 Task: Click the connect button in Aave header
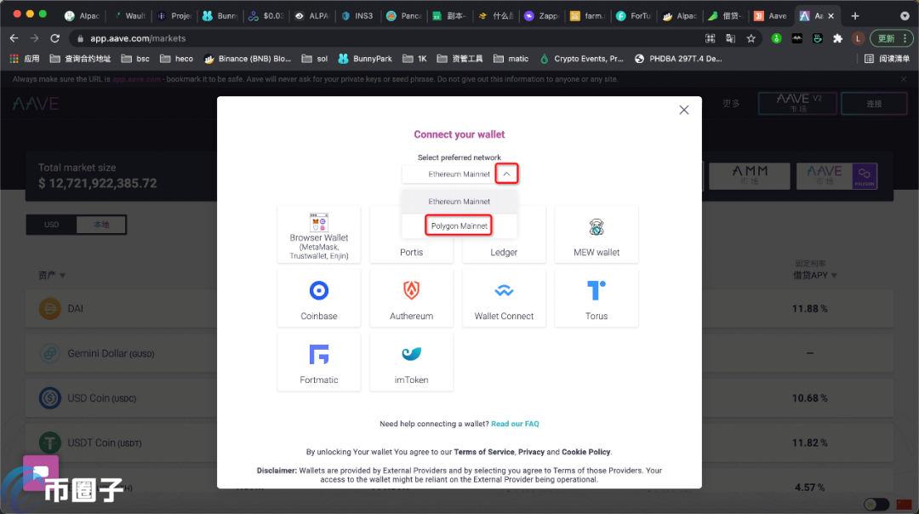click(874, 103)
